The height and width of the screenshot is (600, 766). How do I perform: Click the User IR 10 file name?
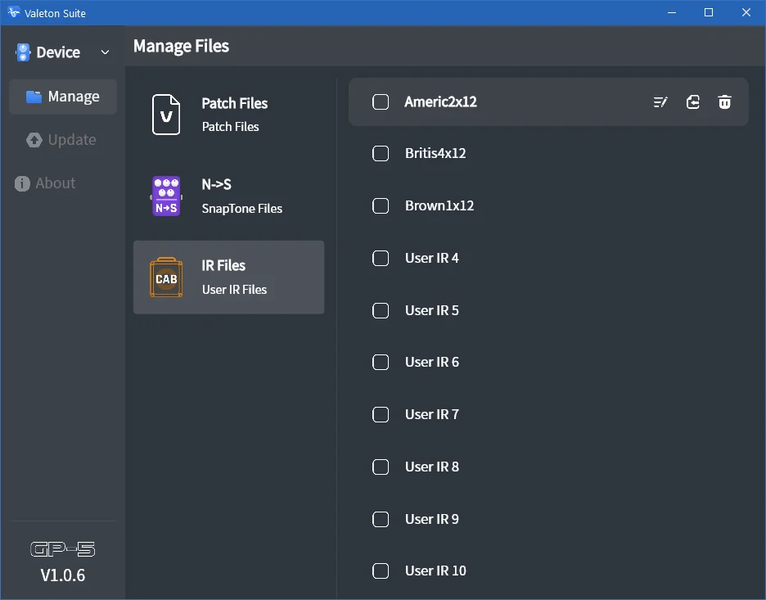(x=435, y=571)
